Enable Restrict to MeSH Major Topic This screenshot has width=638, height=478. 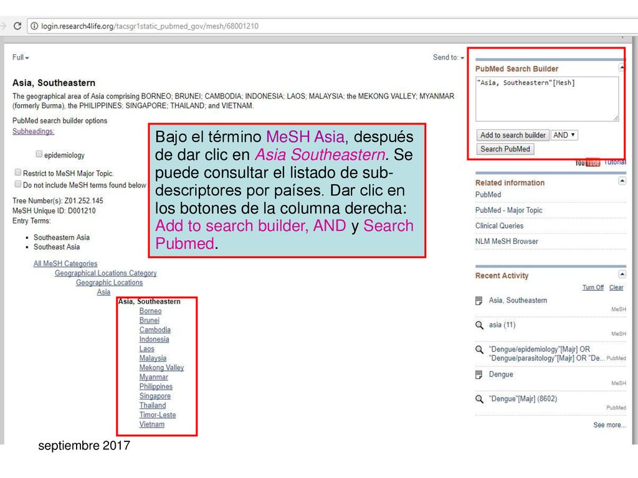(x=18, y=172)
